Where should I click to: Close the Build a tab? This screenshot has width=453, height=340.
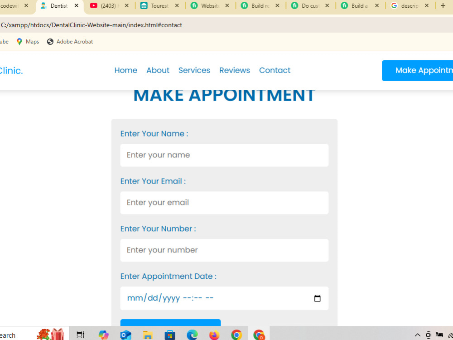(x=377, y=5)
